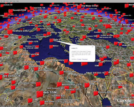Click the 'Libya' country label
Screen dimensions: 134x107
coord(25,78)
